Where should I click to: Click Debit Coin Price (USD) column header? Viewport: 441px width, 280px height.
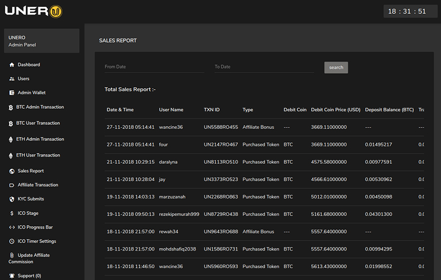336,110
